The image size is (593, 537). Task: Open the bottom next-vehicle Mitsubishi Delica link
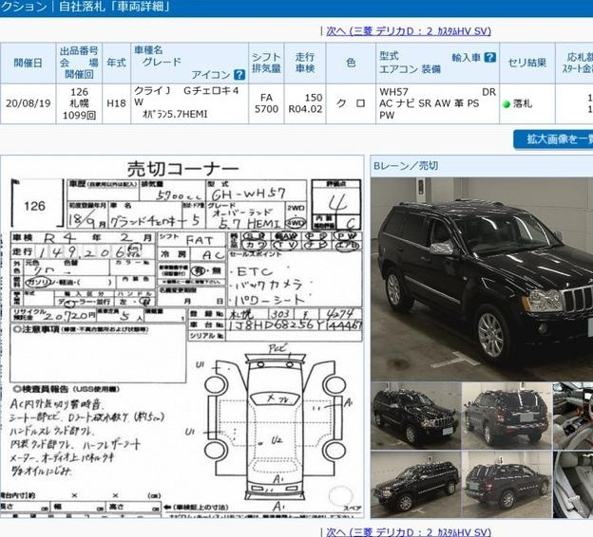(x=409, y=531)
